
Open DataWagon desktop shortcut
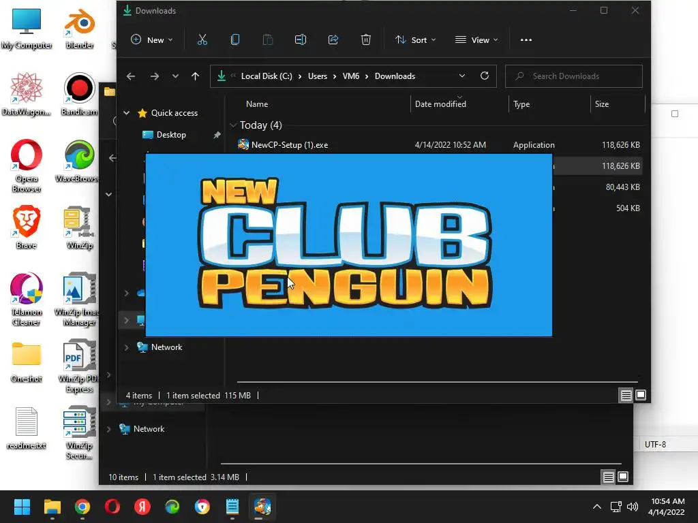27,95
